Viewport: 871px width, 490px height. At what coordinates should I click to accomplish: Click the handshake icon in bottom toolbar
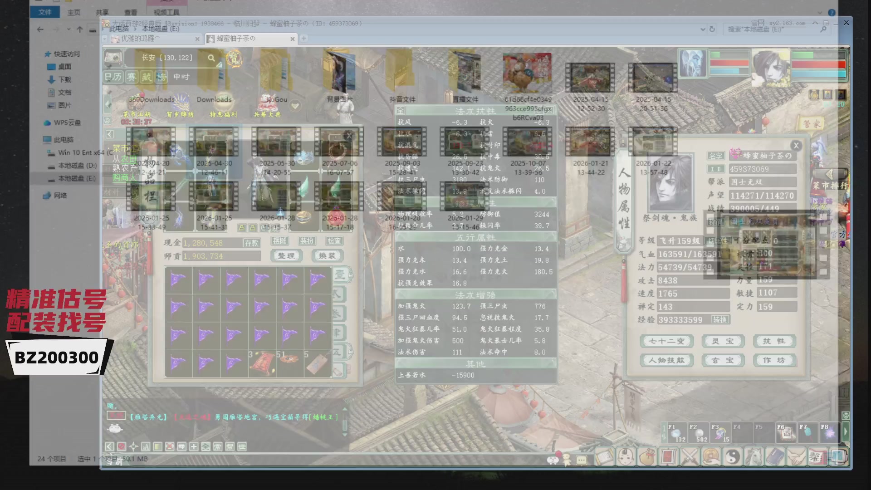(x=796, y=456)
